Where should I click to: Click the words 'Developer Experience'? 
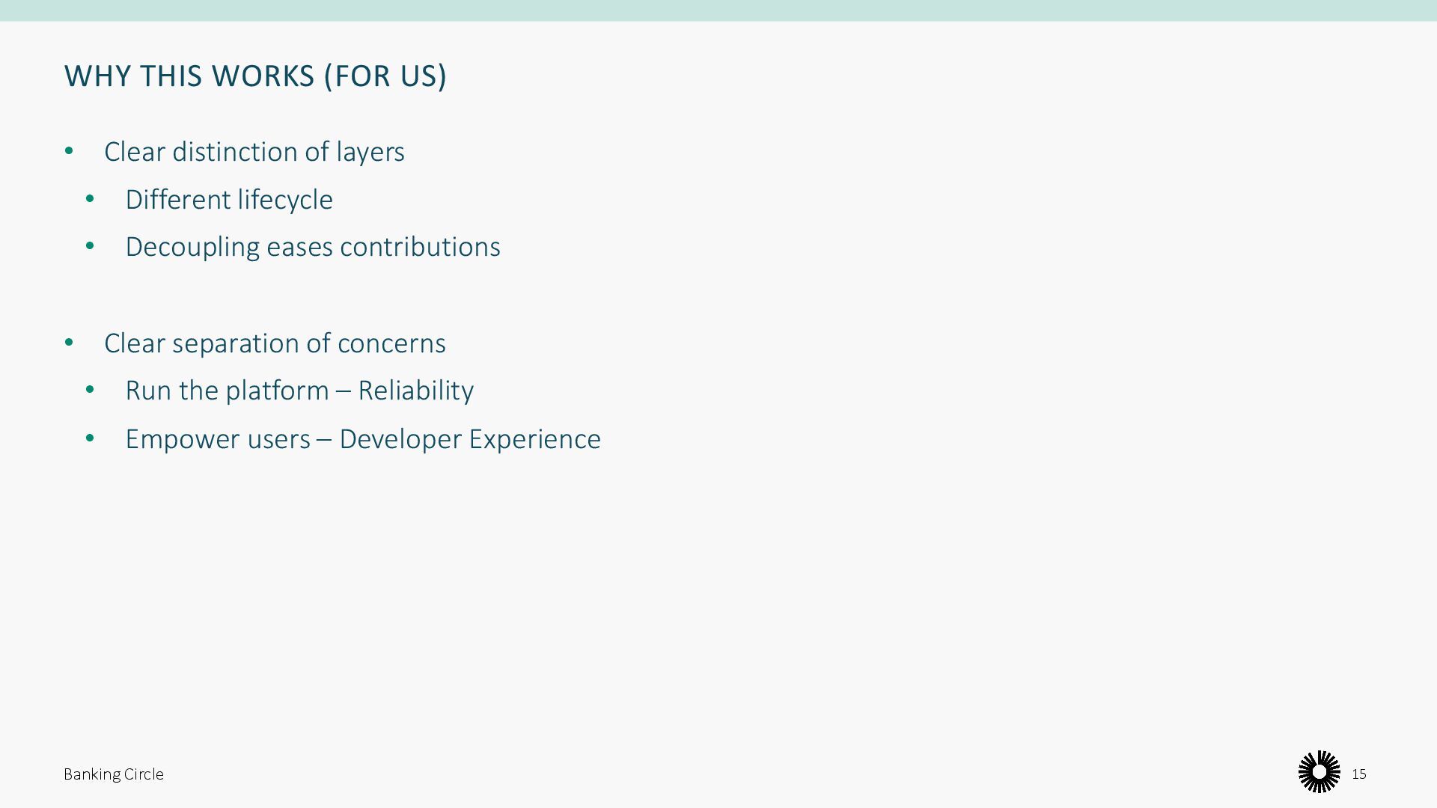click(470, 439)
